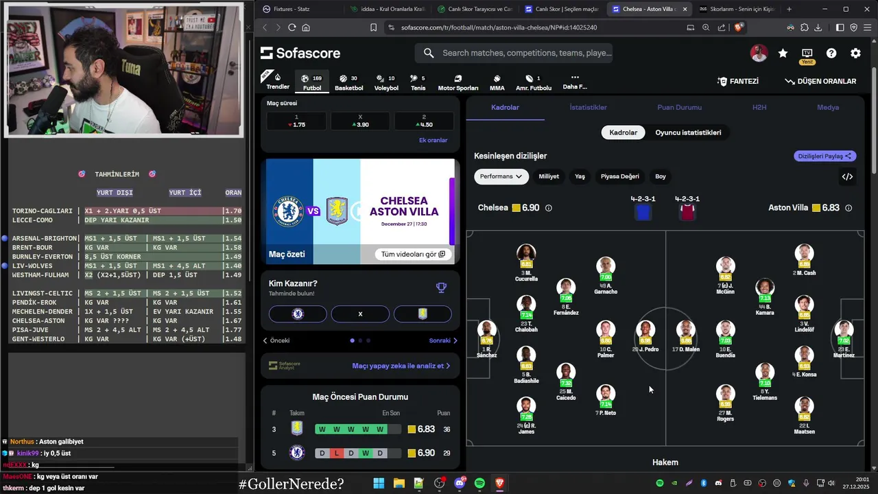Viewport: 878px width, 494px height.
Task: Open browser downloads icon
Action: pos(820,27)
